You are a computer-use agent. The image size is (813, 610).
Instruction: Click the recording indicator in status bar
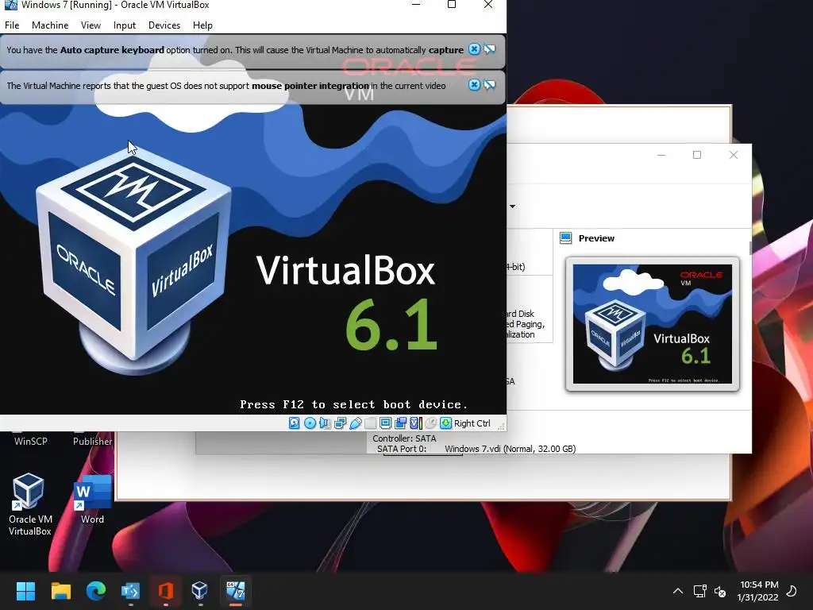click(x=400, y=423)
